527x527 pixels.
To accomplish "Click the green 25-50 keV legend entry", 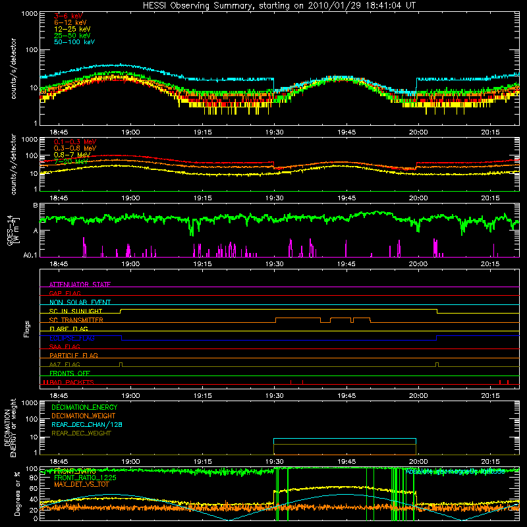I will pyautogui.click(x=72, y=36).
